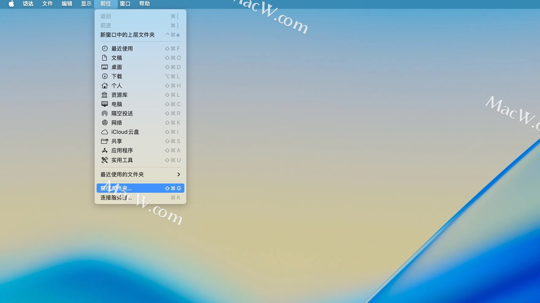Screen dimensions: 540x303
Task: Click the globe icon beside 网络
Action: 105,123
